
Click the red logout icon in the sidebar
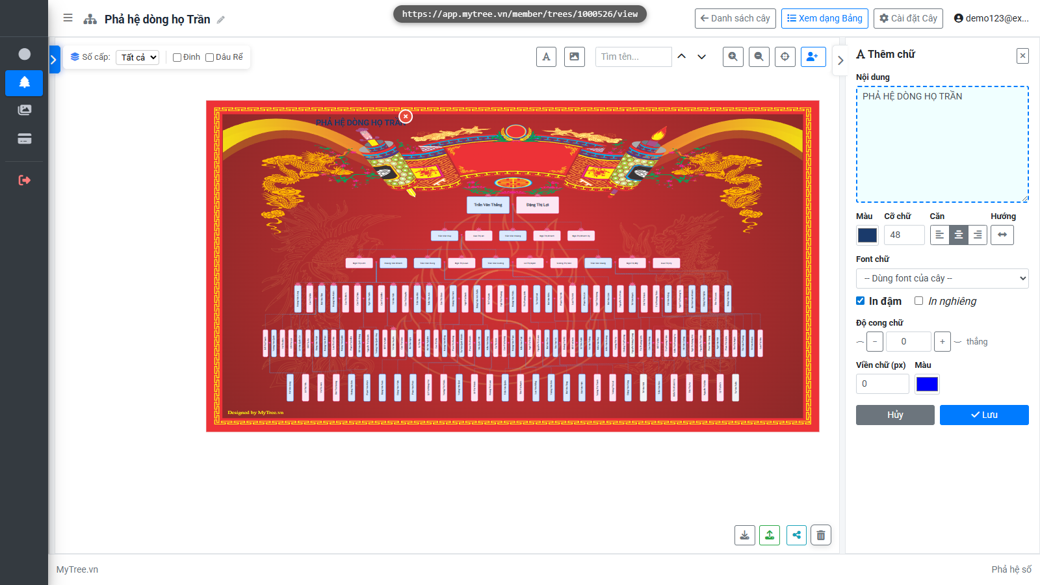coord(24,180)
